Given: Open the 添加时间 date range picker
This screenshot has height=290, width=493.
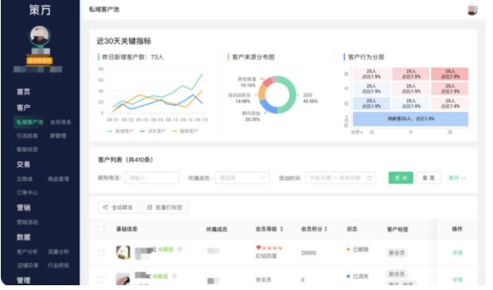Looking at the screenshot, I should [340, 178].
